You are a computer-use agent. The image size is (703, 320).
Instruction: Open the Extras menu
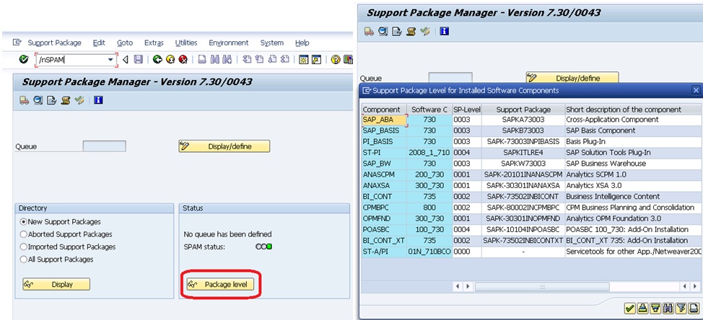click(154, 43)
